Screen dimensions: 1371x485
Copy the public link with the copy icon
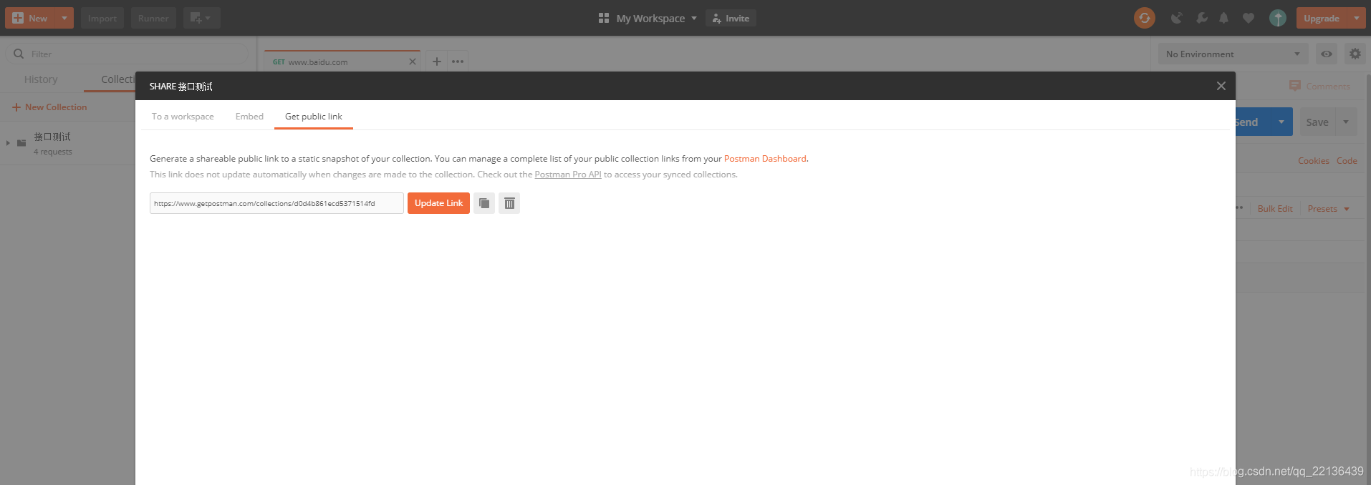pos(484,203)
